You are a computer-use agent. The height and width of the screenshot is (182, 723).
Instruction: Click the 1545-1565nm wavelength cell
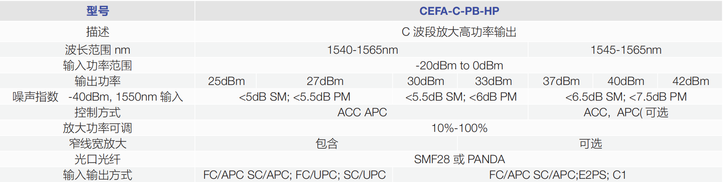(626, 50)
